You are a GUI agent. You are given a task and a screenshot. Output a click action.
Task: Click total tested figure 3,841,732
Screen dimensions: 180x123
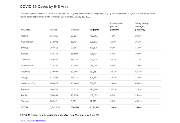point(55,107)
